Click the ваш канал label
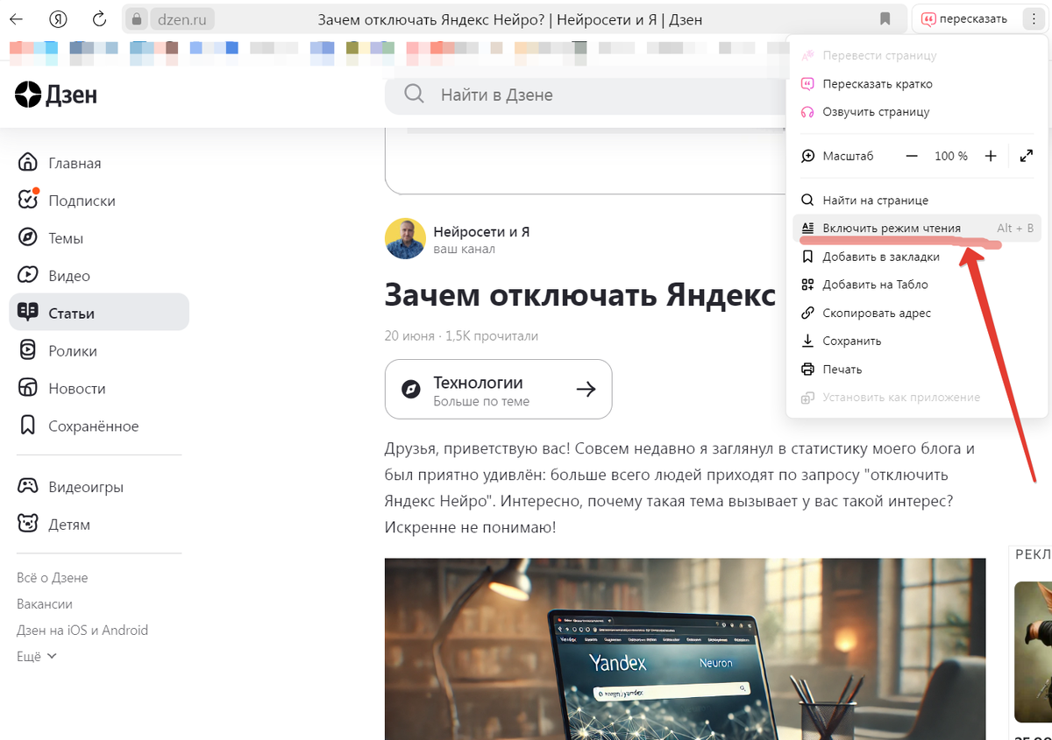 point(464,249)
